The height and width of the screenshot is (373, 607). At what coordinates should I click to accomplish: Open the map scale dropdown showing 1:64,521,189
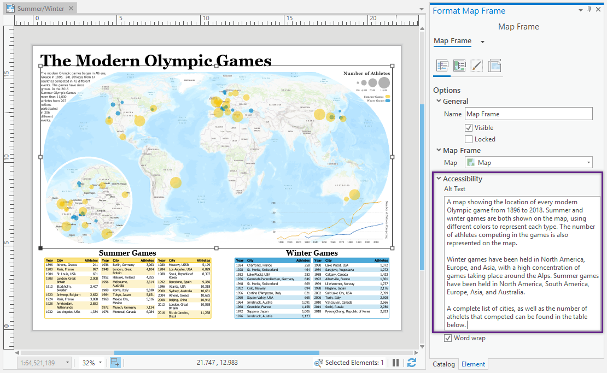pos(67,363)
